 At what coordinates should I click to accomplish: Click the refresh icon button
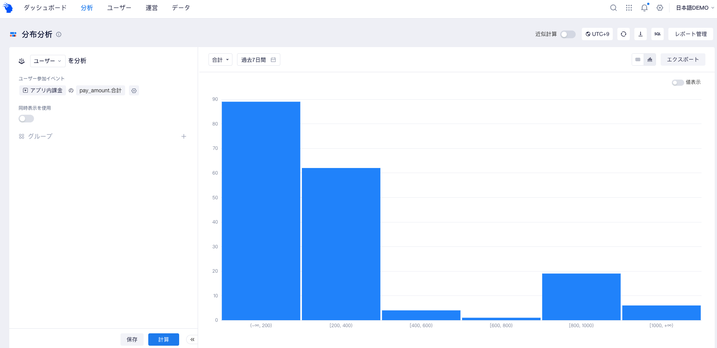624,34
